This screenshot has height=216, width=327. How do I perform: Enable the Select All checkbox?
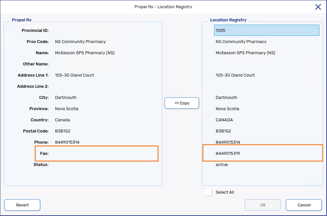208,192
